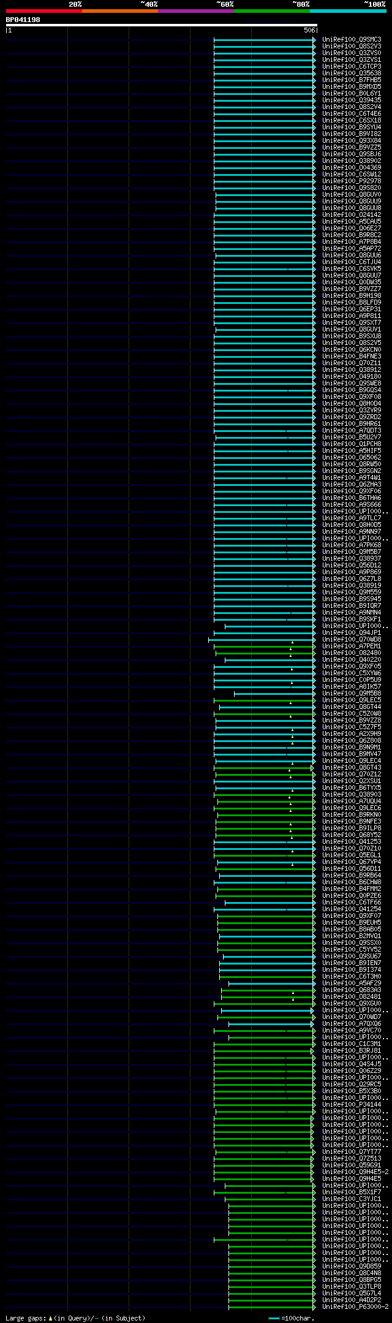Select the UniRef100_P34144 label
392x1323 pixels.
pyautogui.click(x=352, y=1104)
